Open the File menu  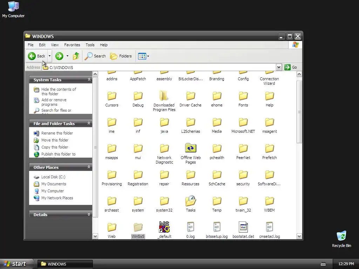[31, 45]
